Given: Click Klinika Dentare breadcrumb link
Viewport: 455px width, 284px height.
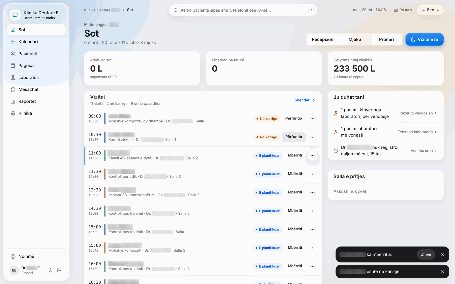Looking at the screenshot, I should (102, 10).
